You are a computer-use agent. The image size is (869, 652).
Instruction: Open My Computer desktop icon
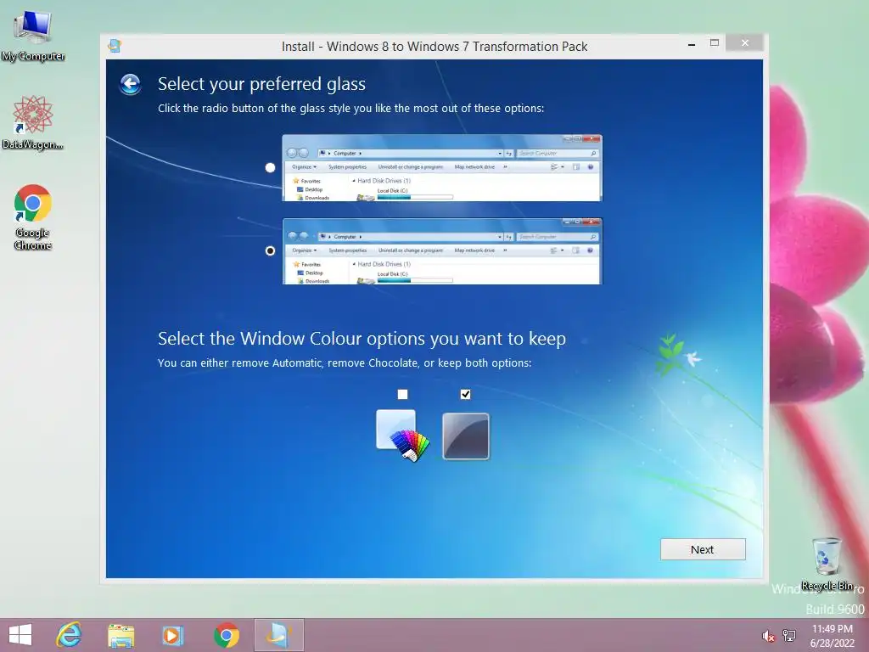coord(33,37)
